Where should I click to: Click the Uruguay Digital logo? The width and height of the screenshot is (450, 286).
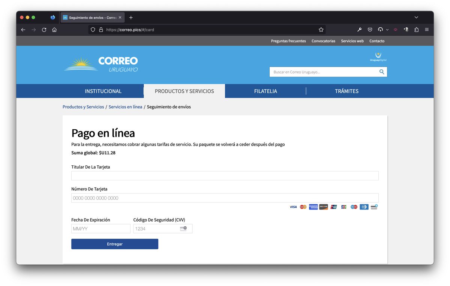click(378, 57)
